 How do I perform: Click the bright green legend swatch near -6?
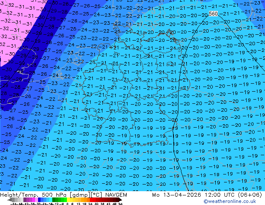[65, 200]
